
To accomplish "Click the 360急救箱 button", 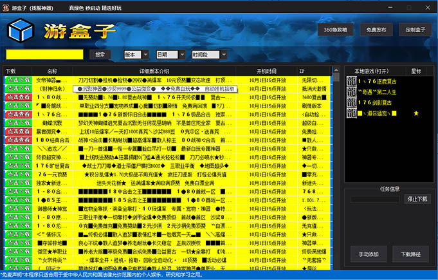I will pyautogui.click(x=334, y=30).
